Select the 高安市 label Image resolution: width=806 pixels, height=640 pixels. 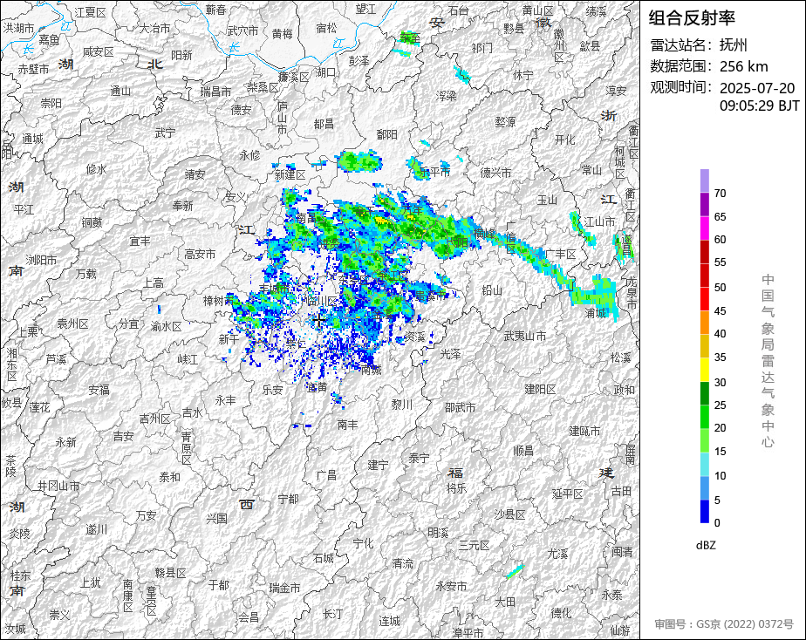click(200, 254)
